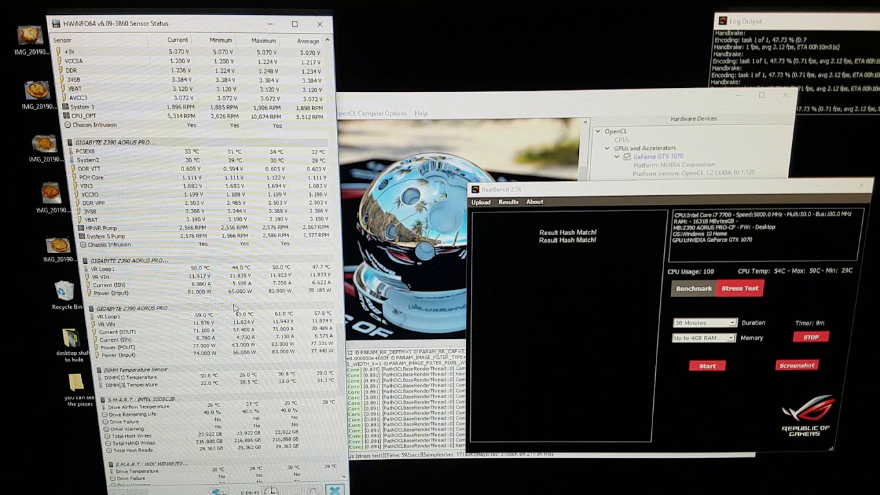Click the Total Host Reads status icon
The image size is (880, 495).
coord(109,450)
